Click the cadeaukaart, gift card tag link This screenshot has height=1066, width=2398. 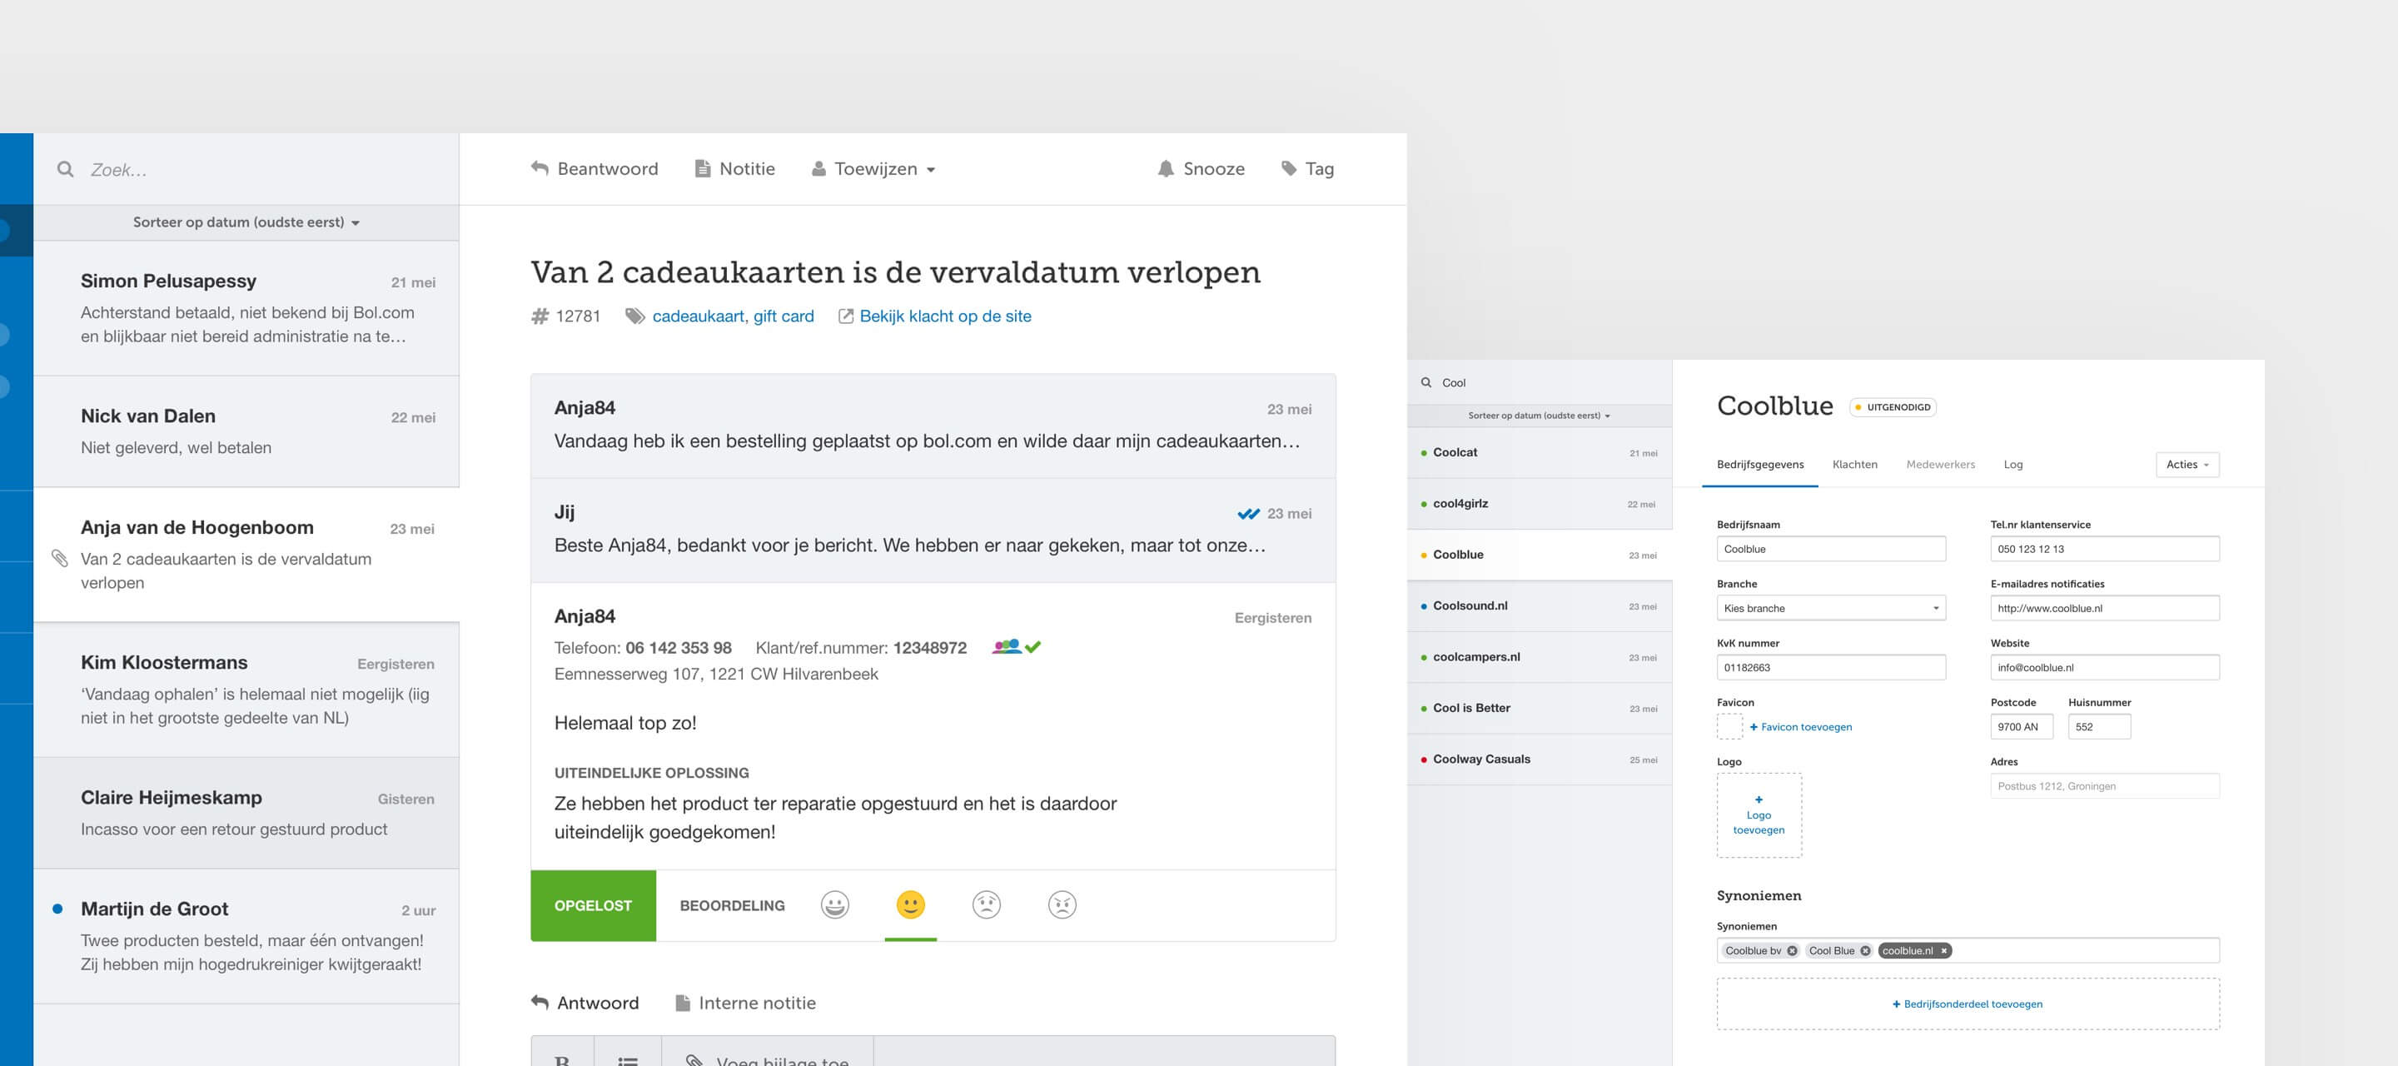(733, 316)
